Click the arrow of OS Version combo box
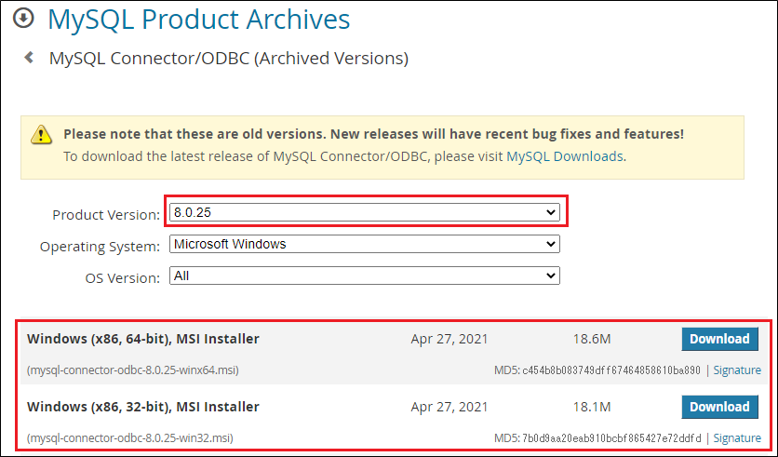The height and width of the screenshot is (457, 778). click(x=550, y=276)
